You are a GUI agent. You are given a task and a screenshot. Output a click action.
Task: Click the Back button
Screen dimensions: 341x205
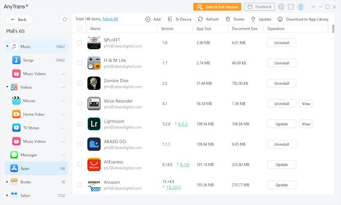[x=19, y=20]
